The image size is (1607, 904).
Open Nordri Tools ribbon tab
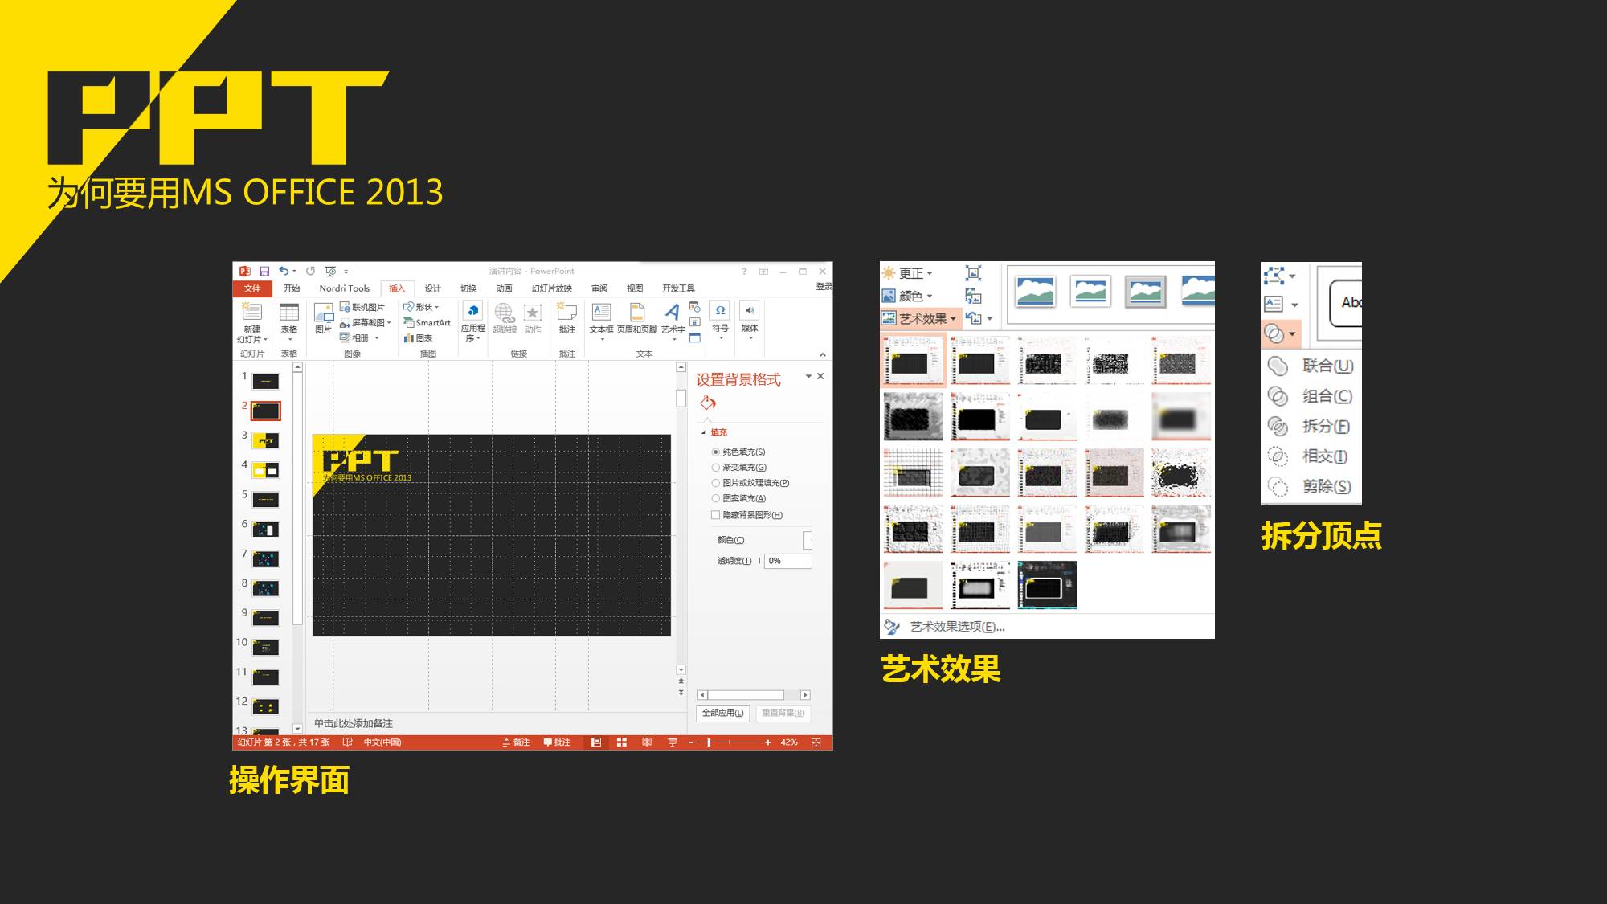[x=345, y=288]
